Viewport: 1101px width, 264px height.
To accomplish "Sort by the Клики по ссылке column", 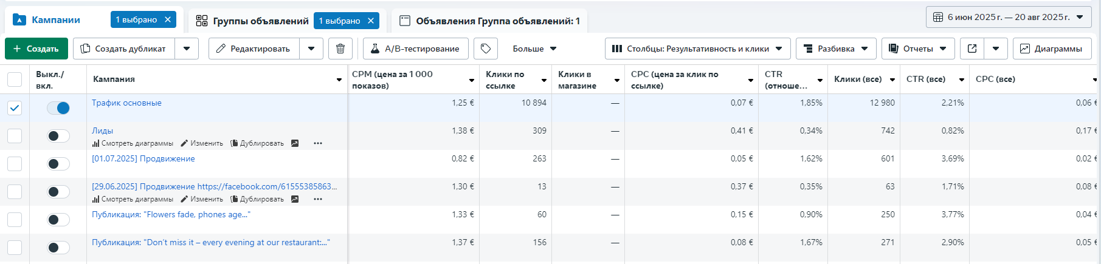I will [505, 80].
